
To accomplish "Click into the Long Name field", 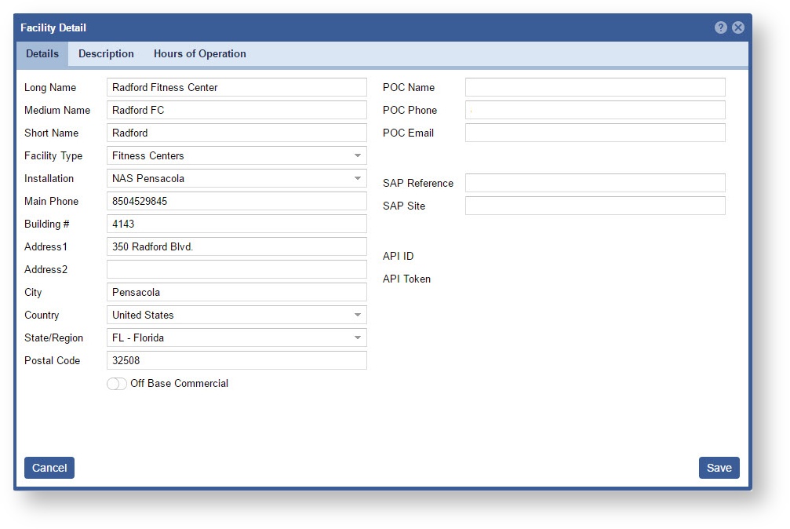I will point(236,87).
